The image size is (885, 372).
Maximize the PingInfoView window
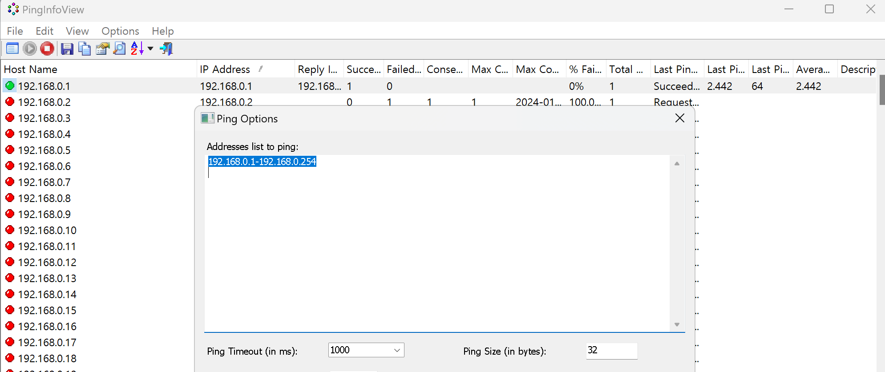click(829, 9)
